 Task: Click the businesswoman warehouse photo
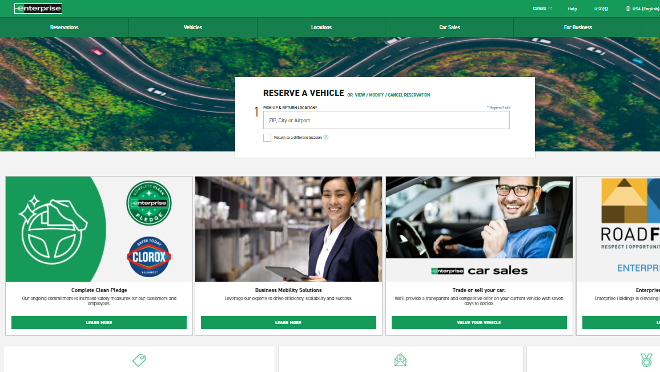(x=289, y=229)
